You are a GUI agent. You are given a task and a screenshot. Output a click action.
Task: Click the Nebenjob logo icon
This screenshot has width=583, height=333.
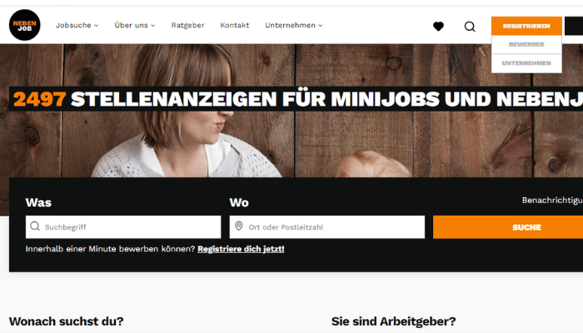(x=24, y=25)
